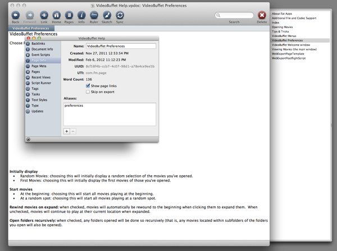Click the com.fm.page UTI value
Viewport: 337px width, 251px height.
click(96, 73)
